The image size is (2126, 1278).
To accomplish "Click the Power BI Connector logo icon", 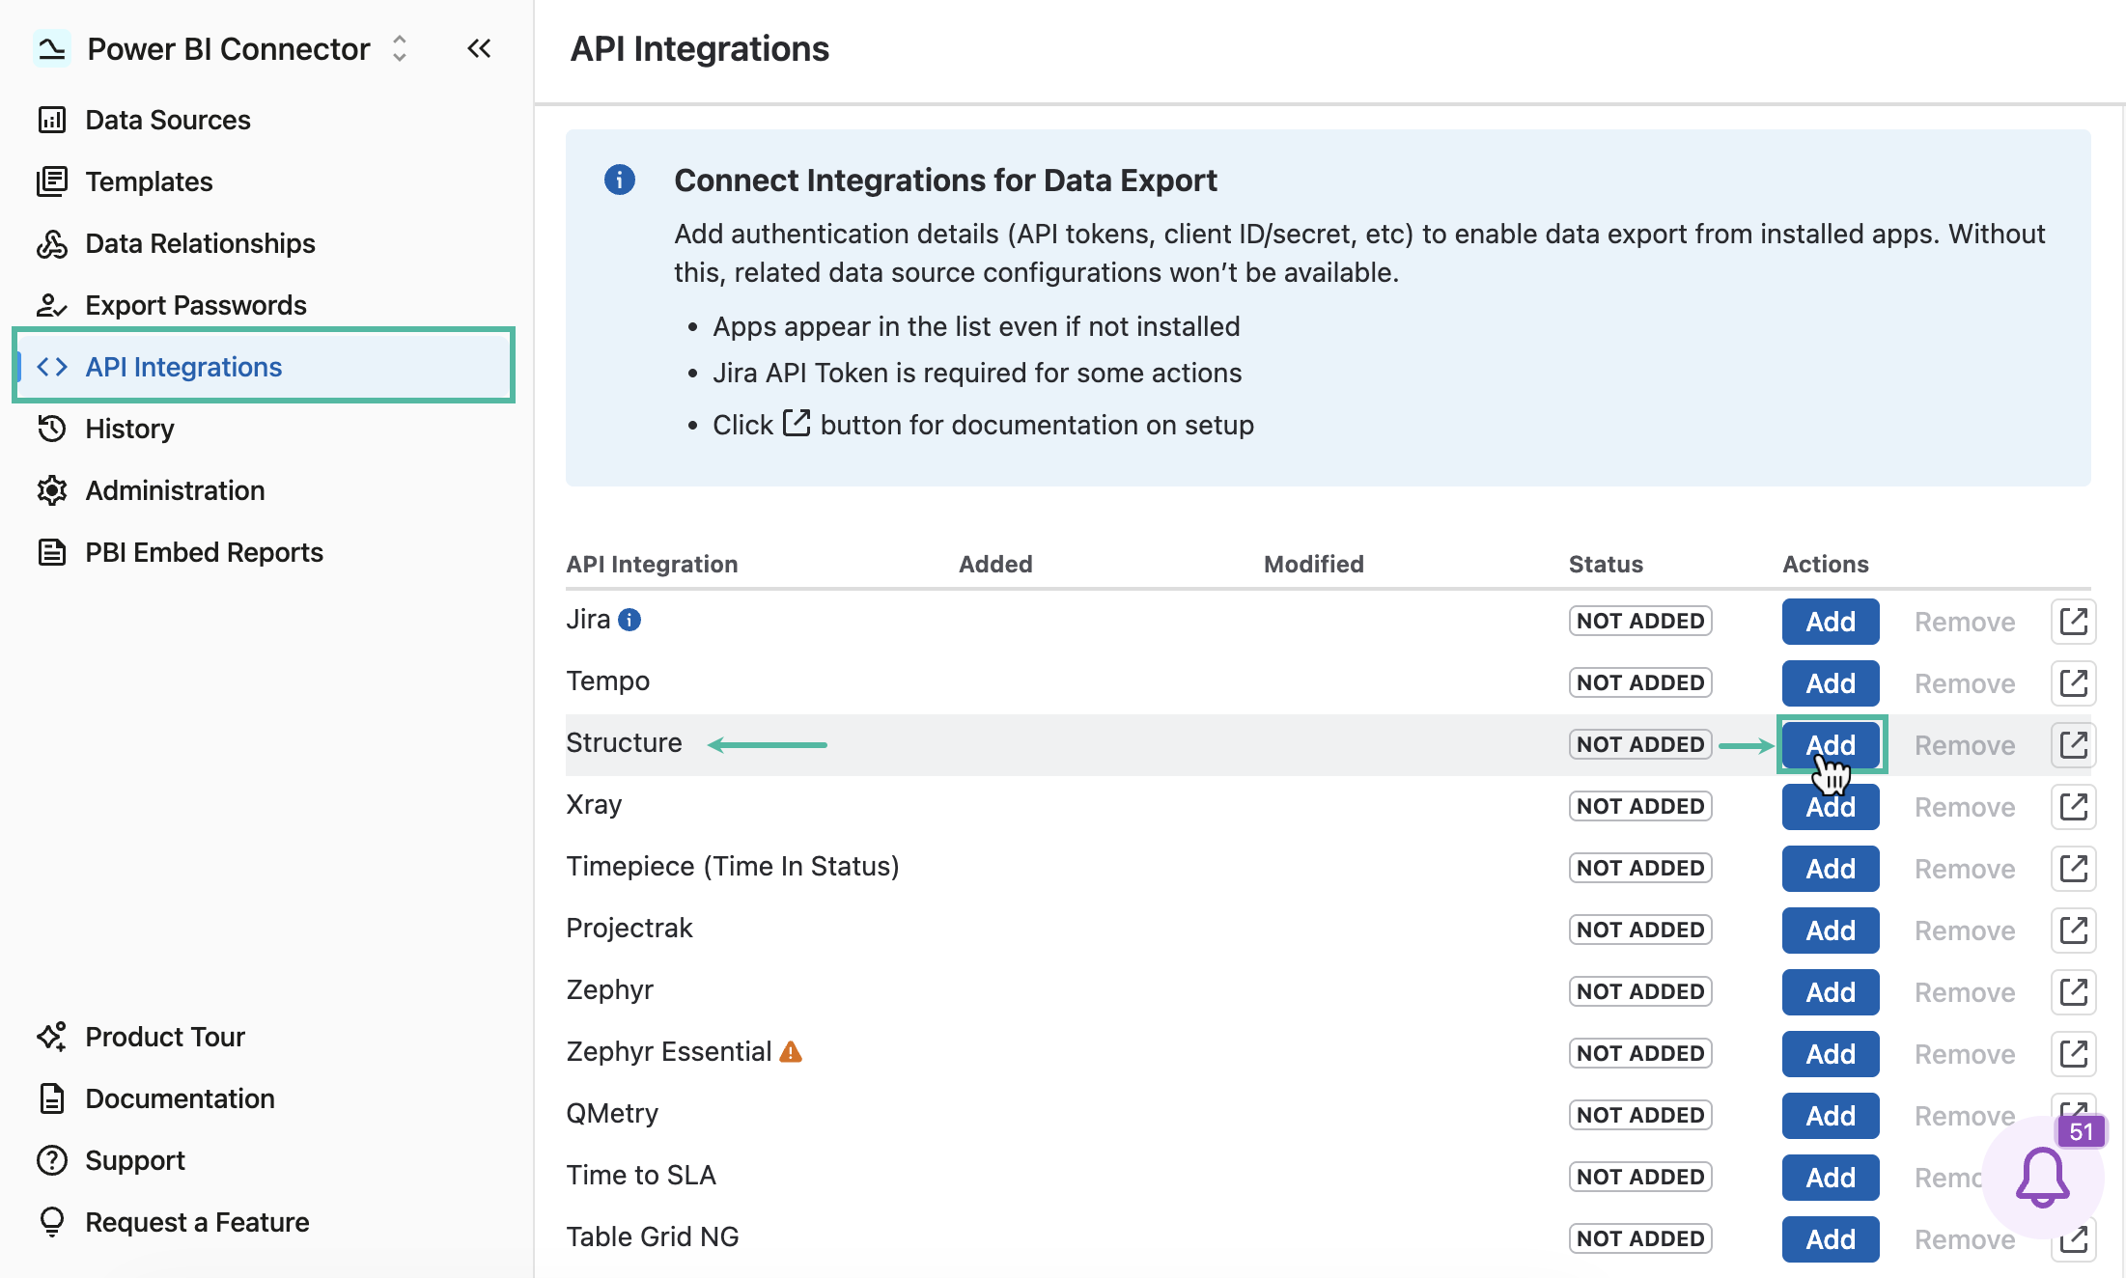I will 52,48.
